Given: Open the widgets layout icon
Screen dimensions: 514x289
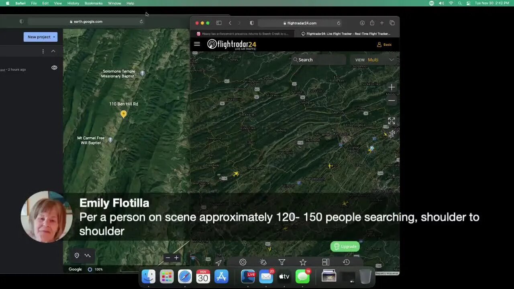Looking at the screenshot, I should (326, 262).
